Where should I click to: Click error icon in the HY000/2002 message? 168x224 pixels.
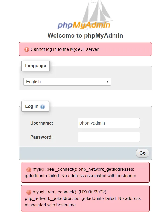(29, 192)
